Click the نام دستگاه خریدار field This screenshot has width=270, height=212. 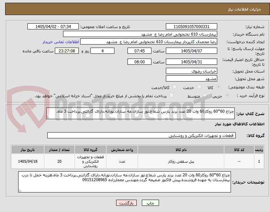pos(140,34)
